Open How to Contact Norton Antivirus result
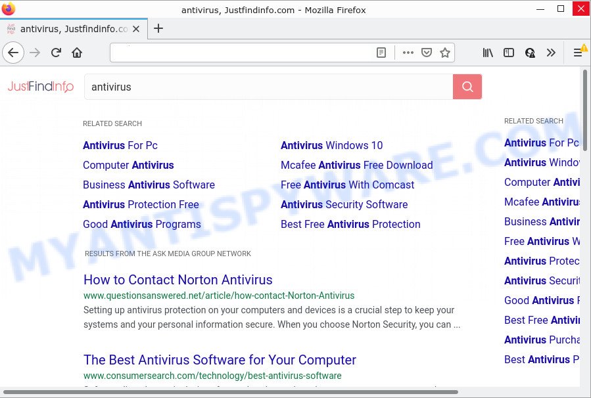Viewport: 591px width, 398px height. [178, 280]
